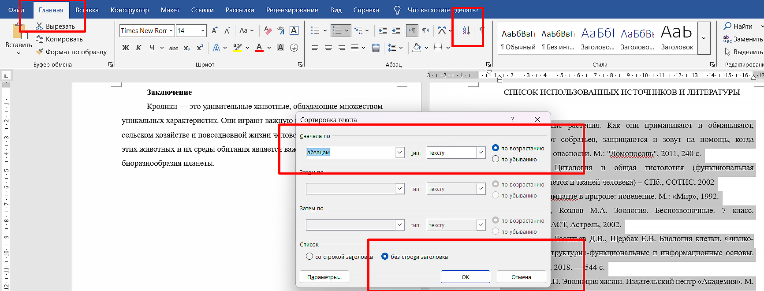The image size is (764, 291).
Task: Apply red font color
Action: coord(259,48)
